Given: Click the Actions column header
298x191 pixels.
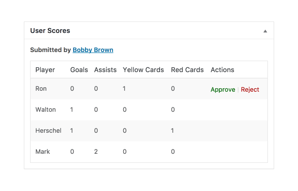Looking at the screenshot, I should click(x=222, y=70).
